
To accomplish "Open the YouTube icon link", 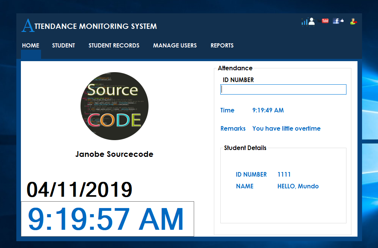I will click(323, 21).
